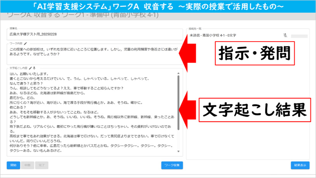Click the 結果表示 button
This screenshot has width=316, height=178.
(300, 165)
